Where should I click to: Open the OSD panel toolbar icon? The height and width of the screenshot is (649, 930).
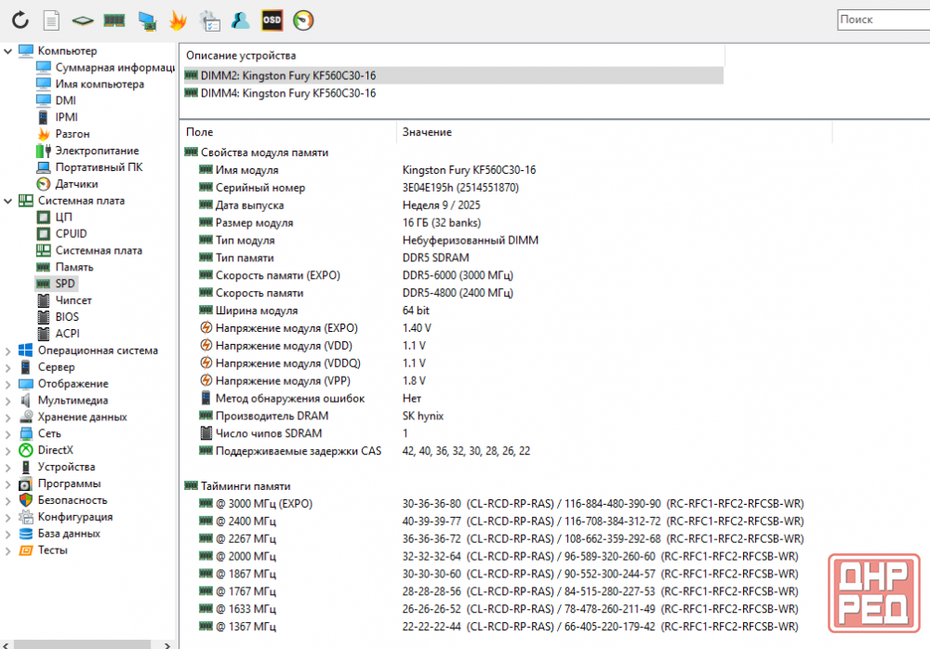272,20
